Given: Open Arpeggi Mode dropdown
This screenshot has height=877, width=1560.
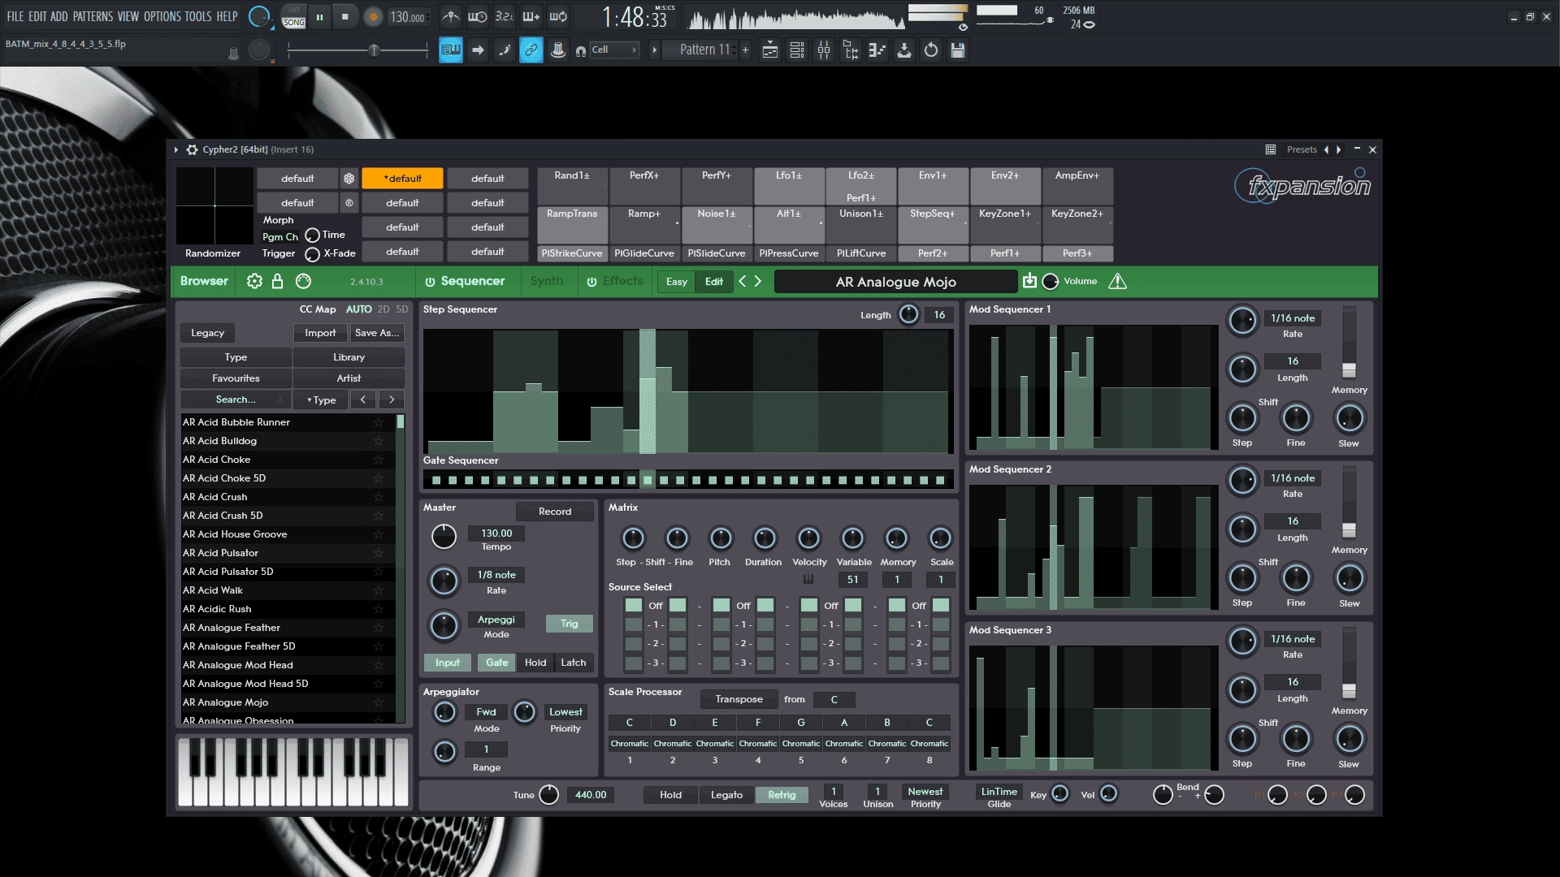Looking at the screenshot, I should coord(496,620).
